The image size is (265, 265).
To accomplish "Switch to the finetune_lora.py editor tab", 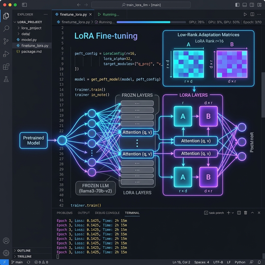I will (73, 14).
